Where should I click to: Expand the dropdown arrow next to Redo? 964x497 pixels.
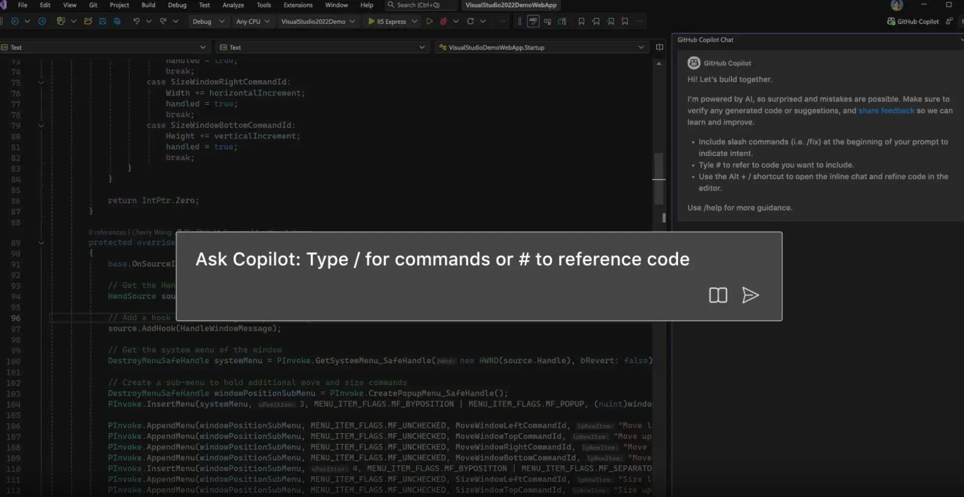tap(176, 21)
